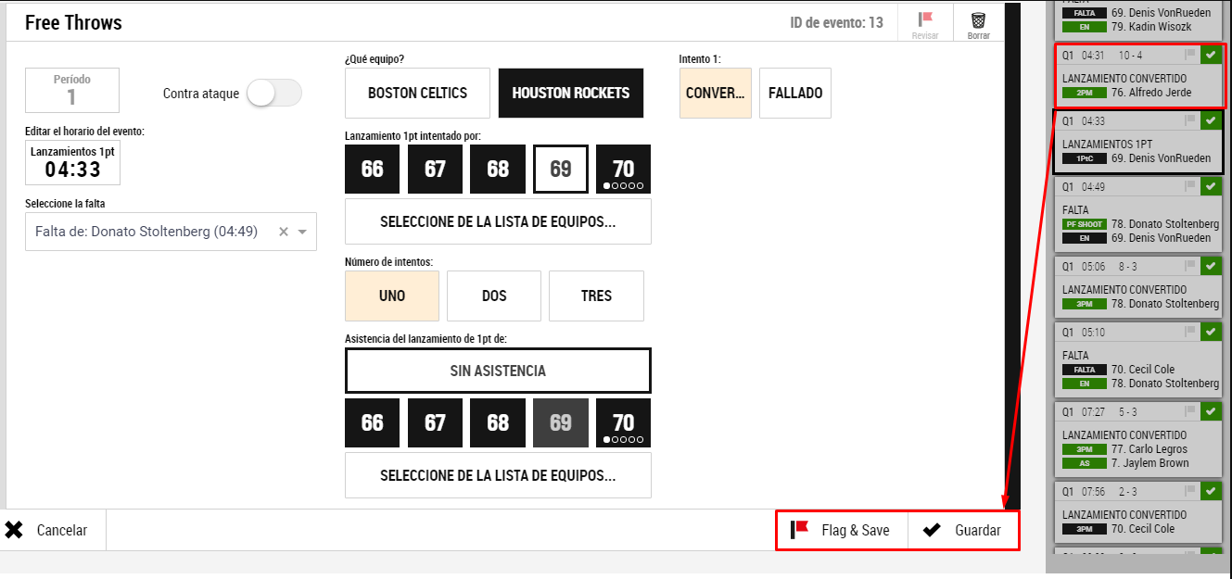Open the 04:33 Lanzamientos 1PT event card

click(1139, 142)
